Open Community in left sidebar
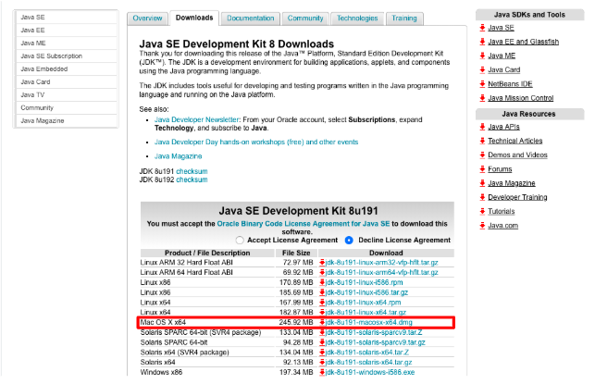Viewport: 595px width, 384px height. pyautogui.click(x=66, y=107)
